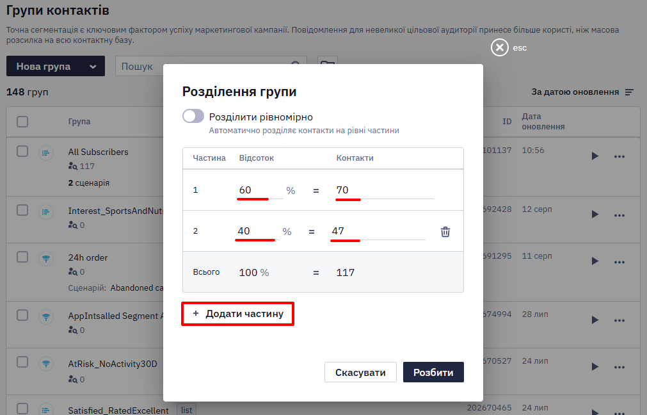Open the 'Нова група' dropdown
The image size is (647, 415).
click(x=56, y=66)
